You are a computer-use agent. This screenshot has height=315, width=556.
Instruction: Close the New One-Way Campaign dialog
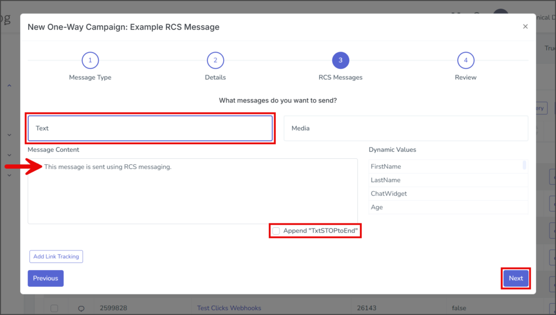(x=525, y=27)
